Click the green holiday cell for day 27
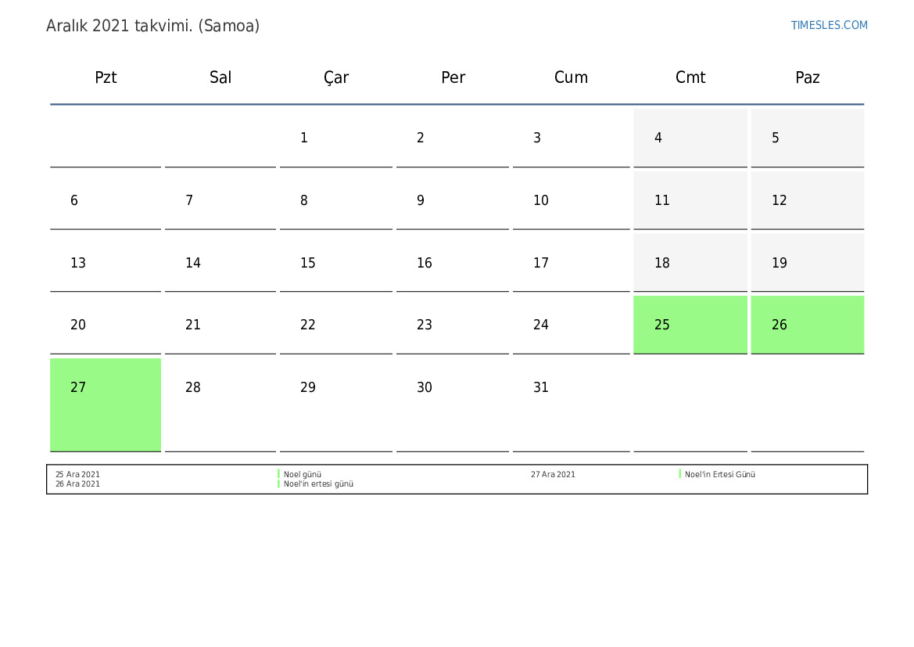 tap(106, 404)
